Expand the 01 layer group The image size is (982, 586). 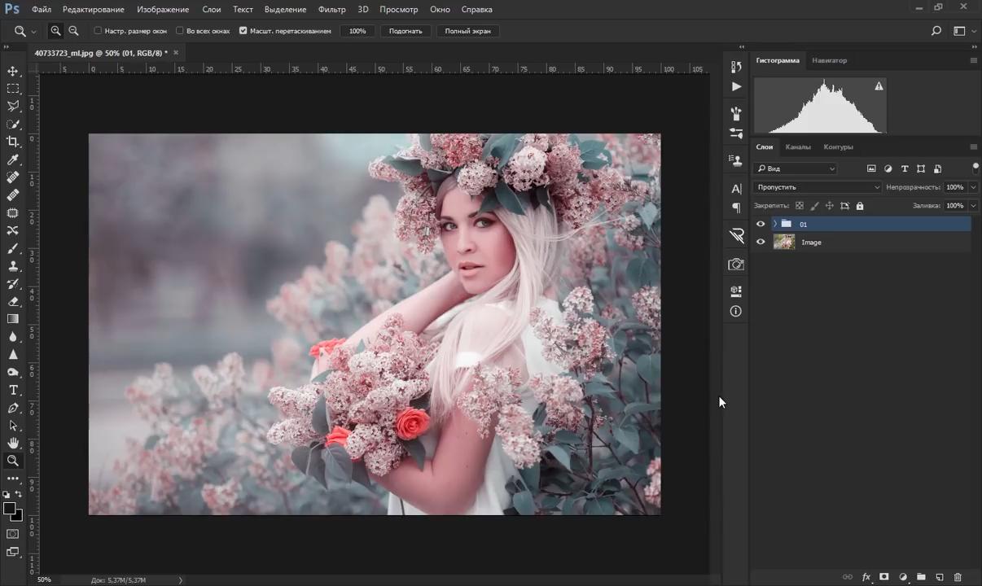[775, 224]
